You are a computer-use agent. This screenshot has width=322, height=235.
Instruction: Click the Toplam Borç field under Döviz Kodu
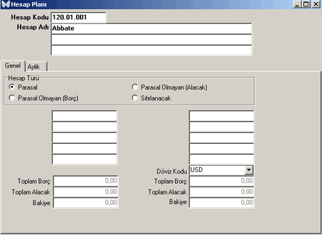222,181
